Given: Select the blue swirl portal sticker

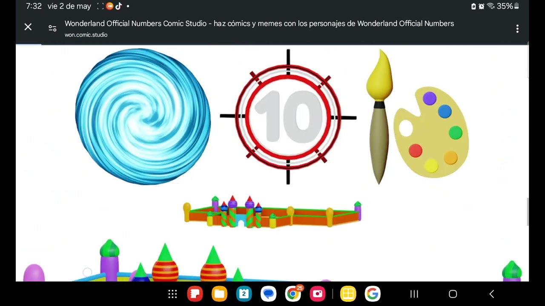Looking at the screenshot, I should pyautogui.click(x=143, y=116).
